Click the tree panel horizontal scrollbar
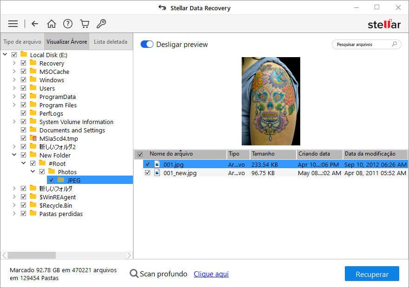 click(32, 255)
